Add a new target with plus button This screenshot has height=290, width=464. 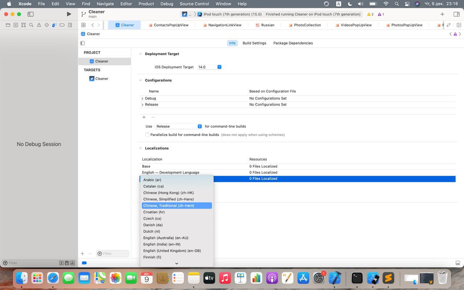pos(82,254)
